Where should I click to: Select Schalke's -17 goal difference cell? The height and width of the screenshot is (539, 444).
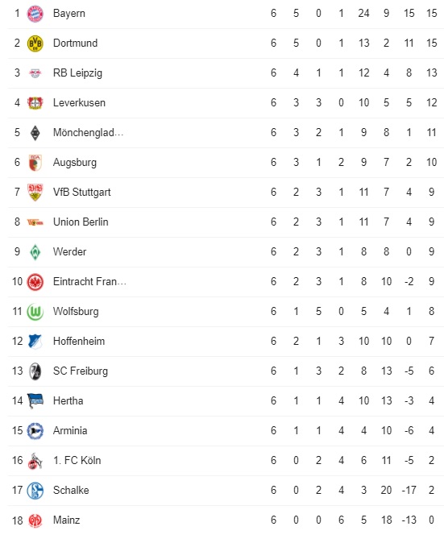(409, 490)
